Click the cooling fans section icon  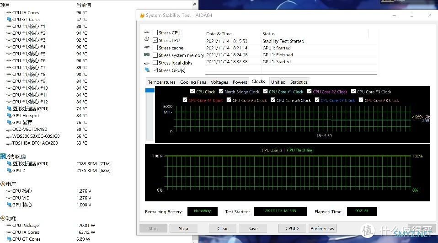click(3, 157)
